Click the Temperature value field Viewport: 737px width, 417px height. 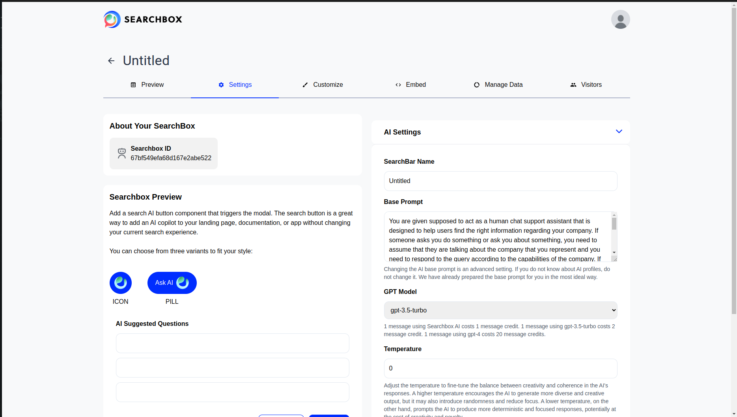(500, 368)
